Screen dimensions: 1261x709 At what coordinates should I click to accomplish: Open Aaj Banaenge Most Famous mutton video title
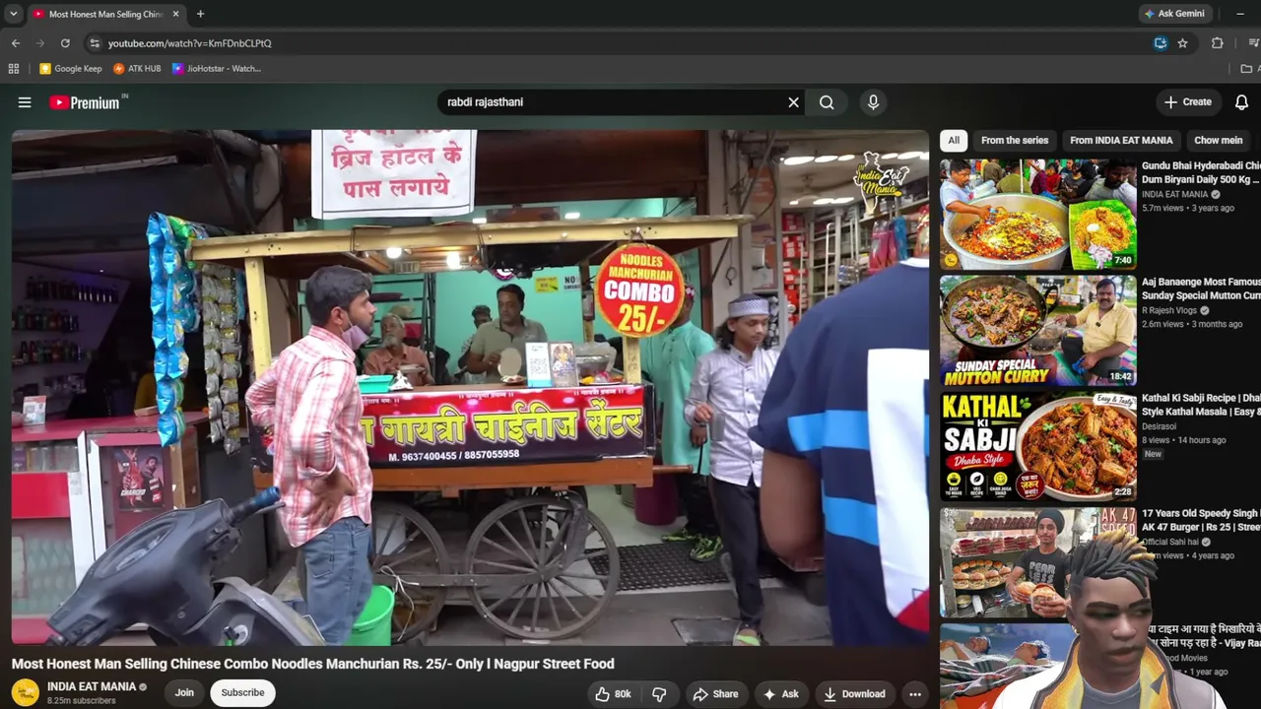pos(1201,289)
